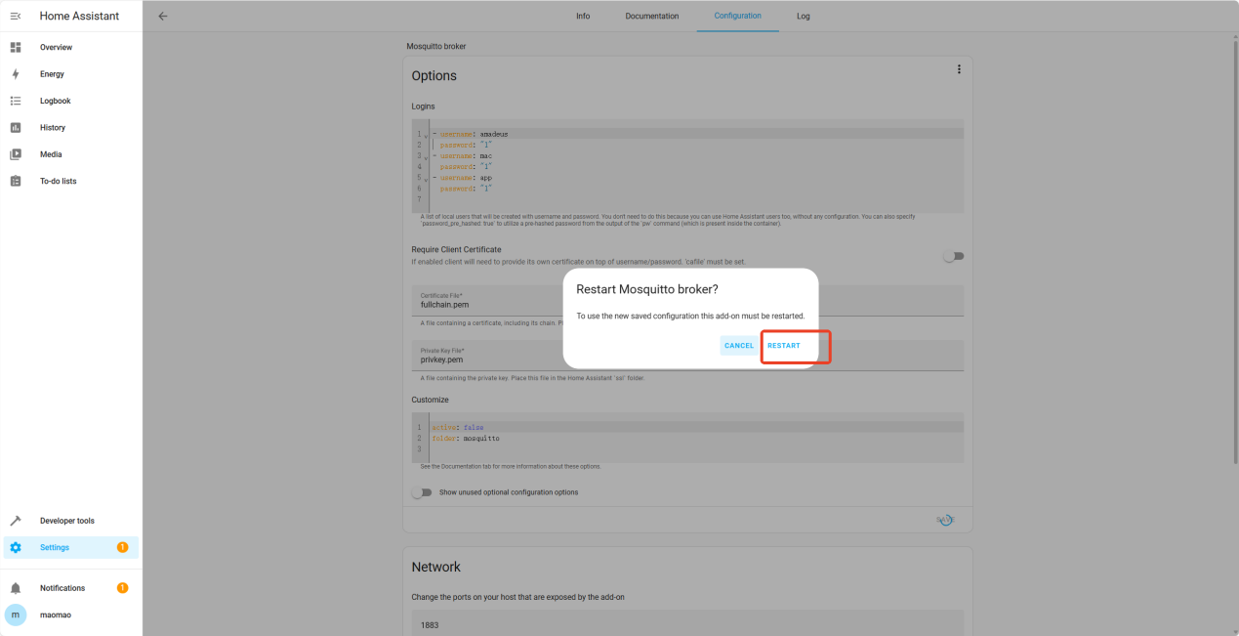Collapse the mac username fold arrow
The width and height of the screenshot is (1239, 636).
pyautogui.click(x=426, y=156)
